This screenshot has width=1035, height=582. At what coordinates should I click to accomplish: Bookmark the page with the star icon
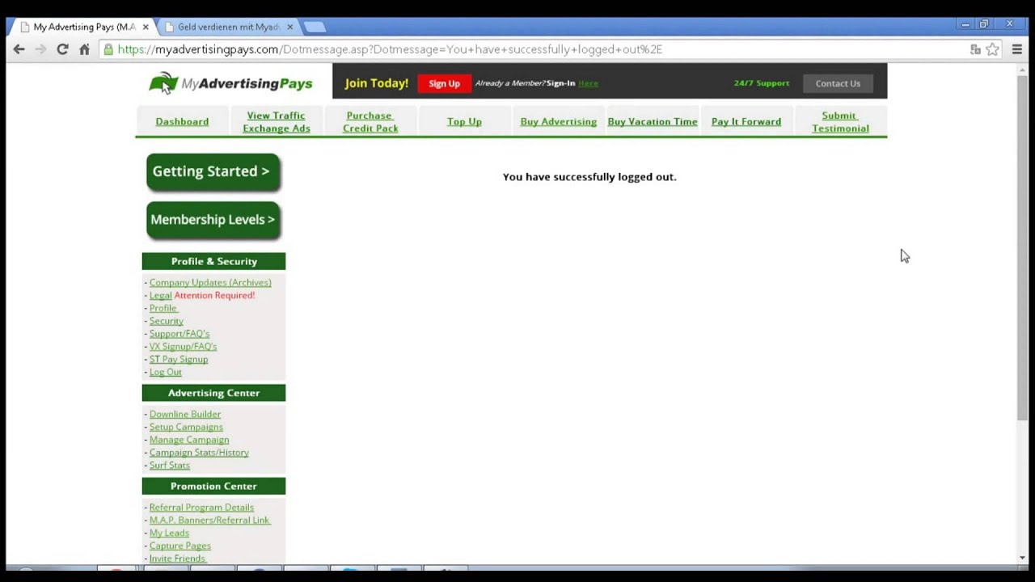pyautogui.click(x=992, y=49)
